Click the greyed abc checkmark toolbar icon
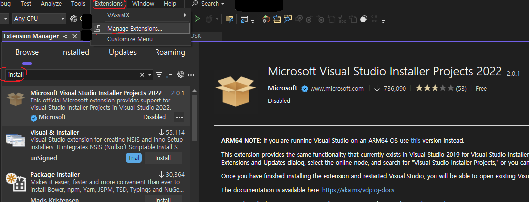The width and height of the screenshot is (529, 202). point(342,19)
